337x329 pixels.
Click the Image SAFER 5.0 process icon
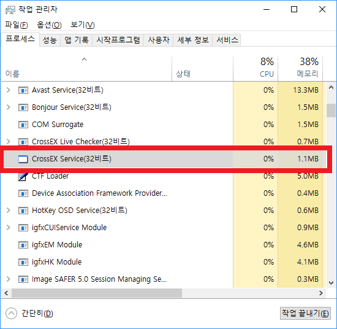coord(23,279)
